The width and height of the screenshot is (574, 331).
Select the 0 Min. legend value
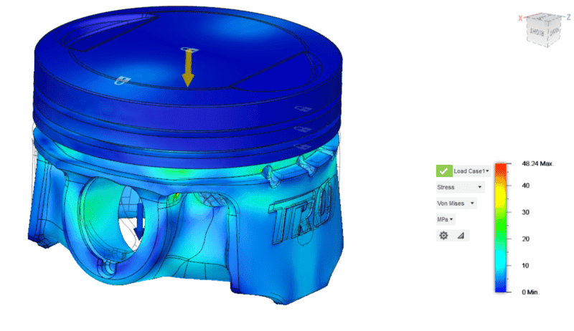pyautogui.click(x=530, y=292)
